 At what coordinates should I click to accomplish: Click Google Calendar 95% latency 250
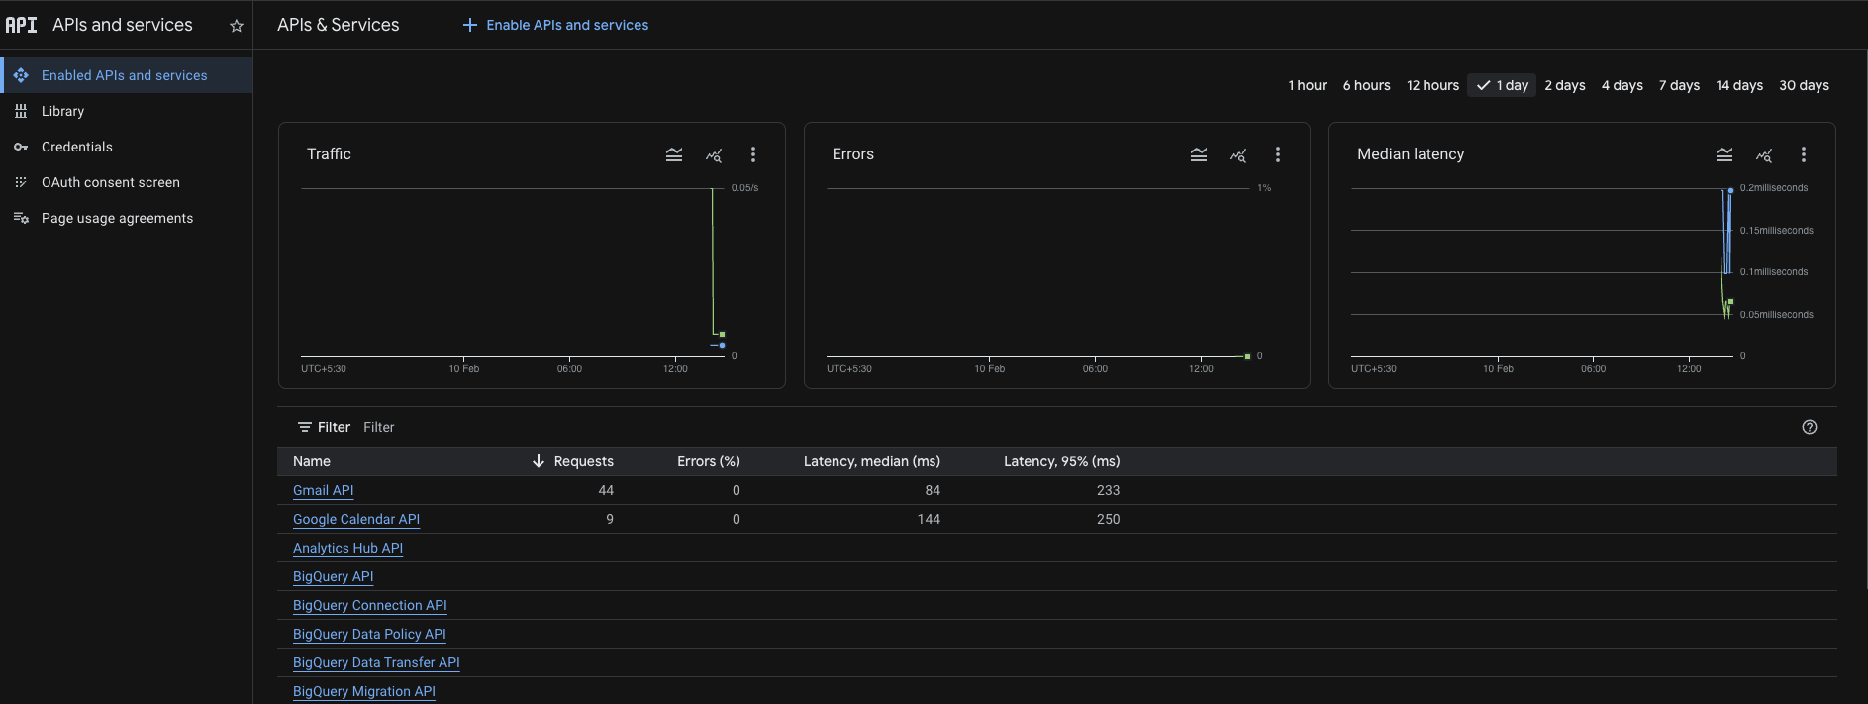(x=1109, y=519)
